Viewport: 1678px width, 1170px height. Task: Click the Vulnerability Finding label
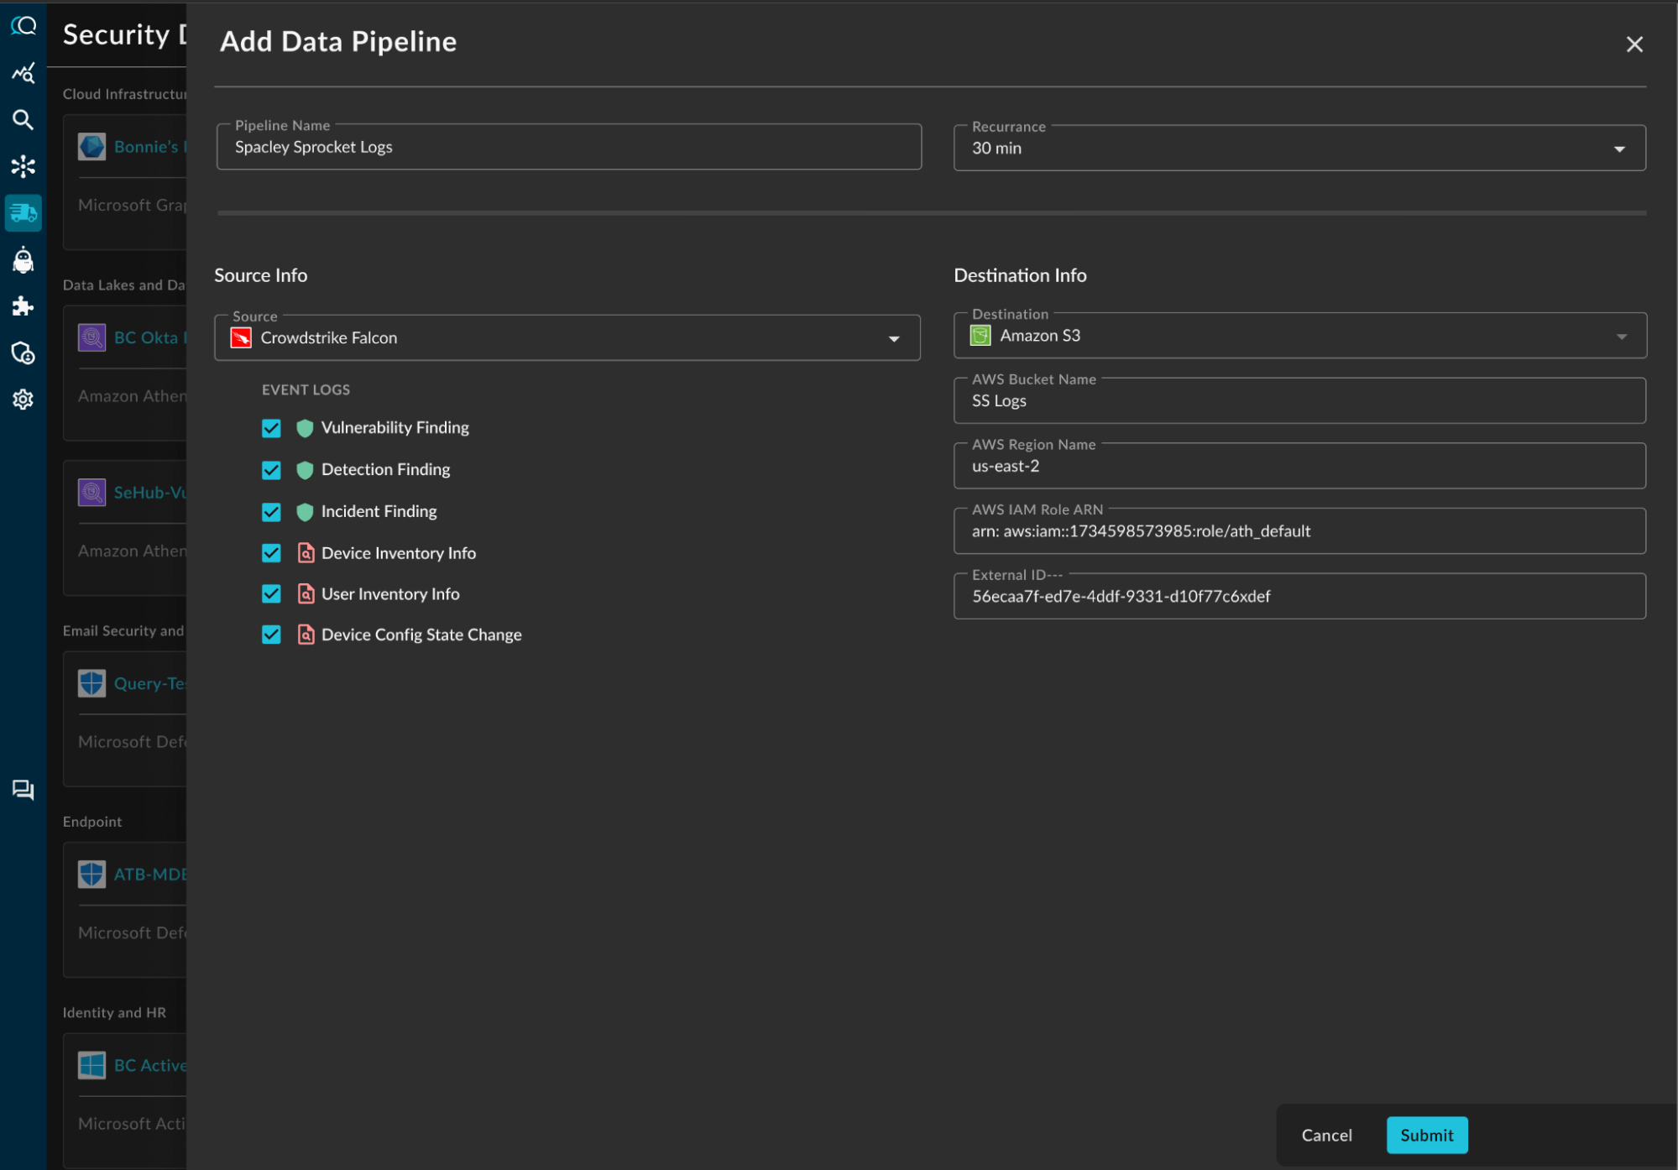[395, 428]
